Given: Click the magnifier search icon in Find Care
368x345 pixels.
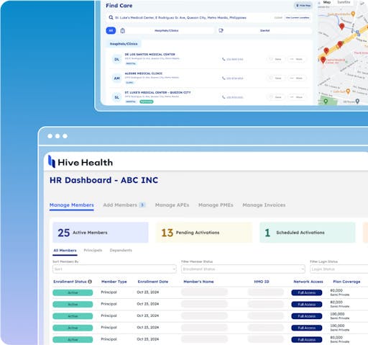Looking at the screenshot, I should (x=111, y=17).
